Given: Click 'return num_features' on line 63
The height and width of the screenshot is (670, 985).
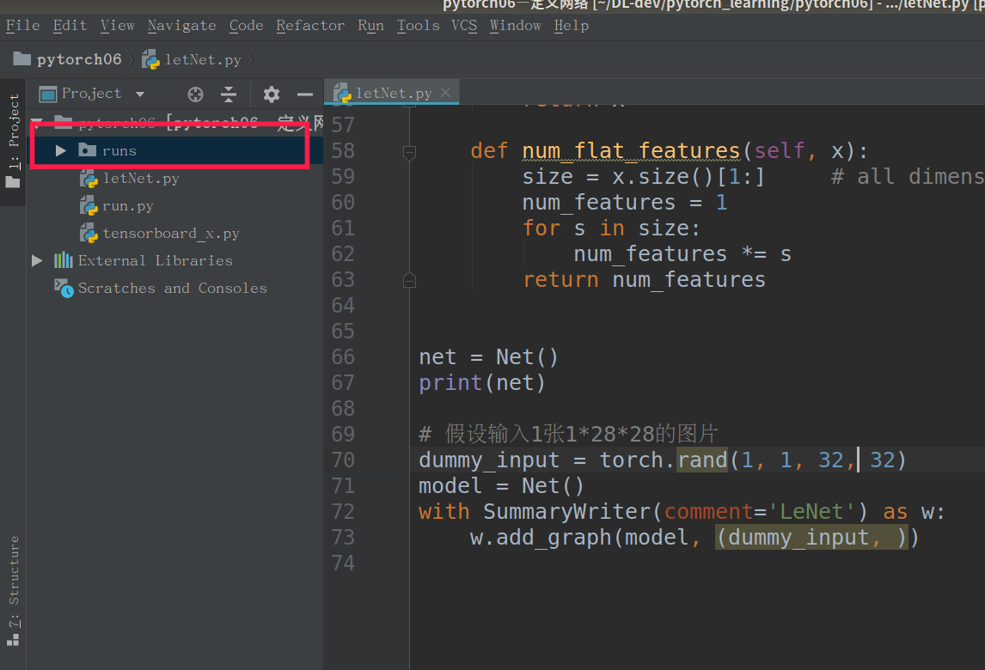Looking at the screenshot, I should pos(644,279).
